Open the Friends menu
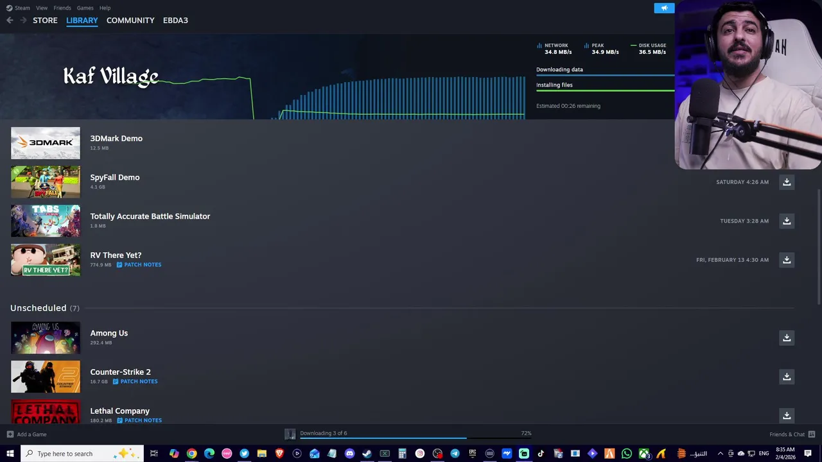The height and width of the screenshot is (462, 822). tap(62, 8)
